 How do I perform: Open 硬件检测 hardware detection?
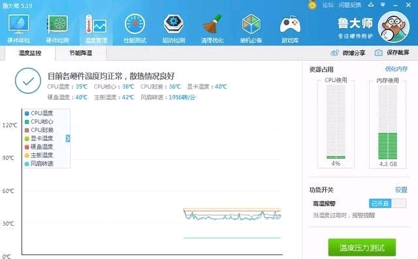tap(57, 29)
